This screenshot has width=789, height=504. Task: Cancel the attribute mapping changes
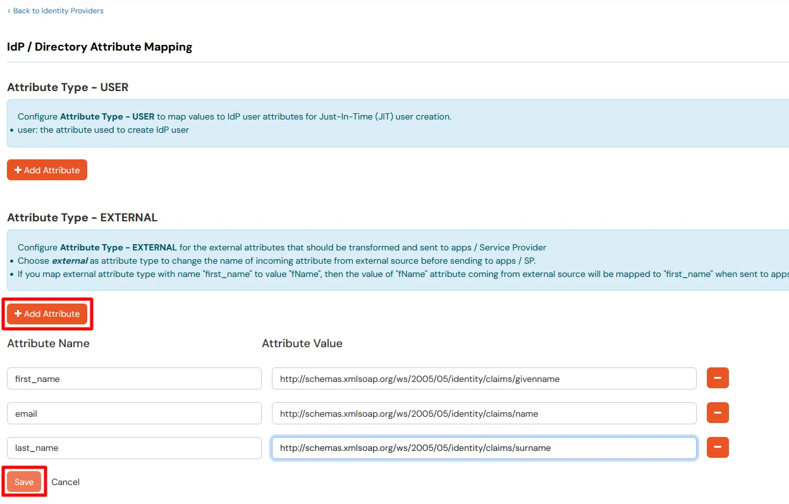[x=65, y=481]
